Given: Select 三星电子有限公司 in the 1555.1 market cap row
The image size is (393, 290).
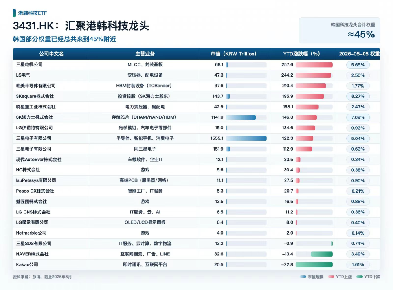Looking at the screenshot, I should (33, 138).
